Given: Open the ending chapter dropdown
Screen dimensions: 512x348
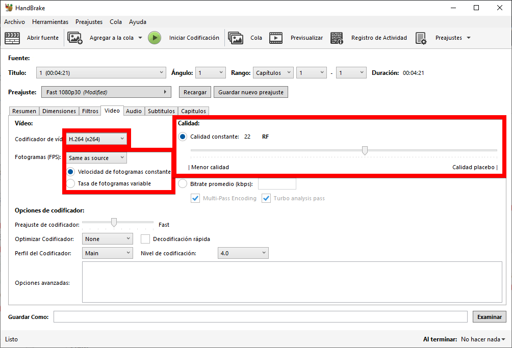Looking at the screenshot, I should click(351, 73).
